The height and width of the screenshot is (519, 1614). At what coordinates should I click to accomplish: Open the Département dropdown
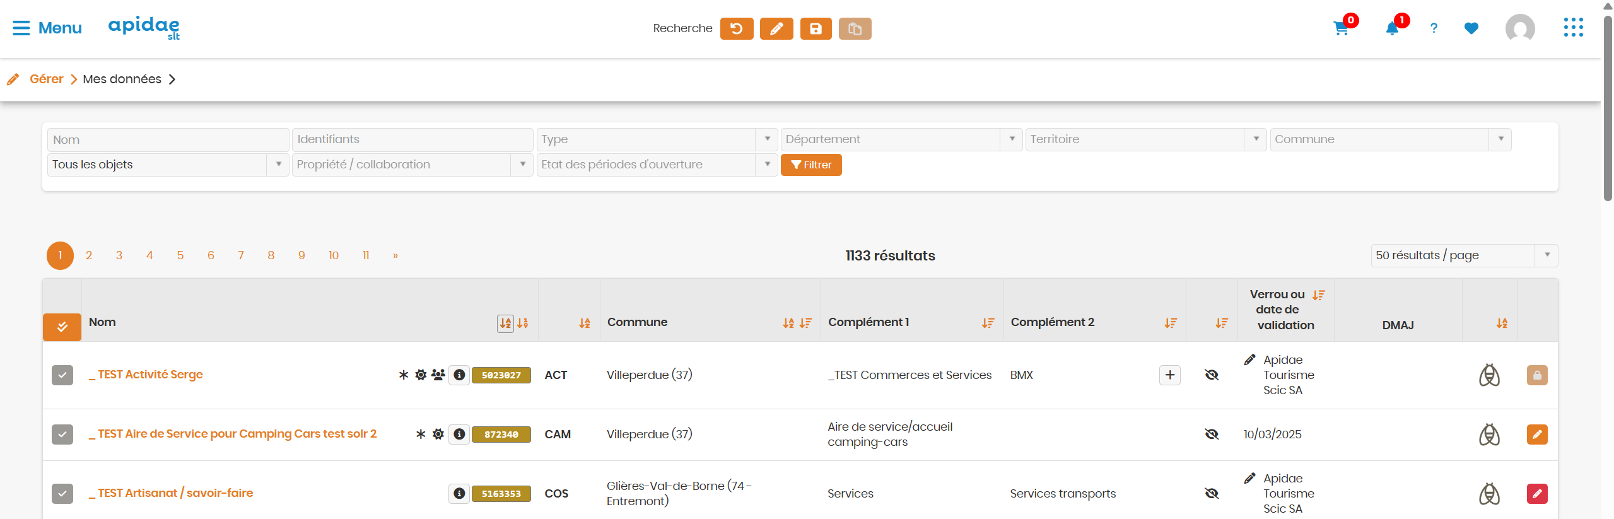tap(901, 139)
